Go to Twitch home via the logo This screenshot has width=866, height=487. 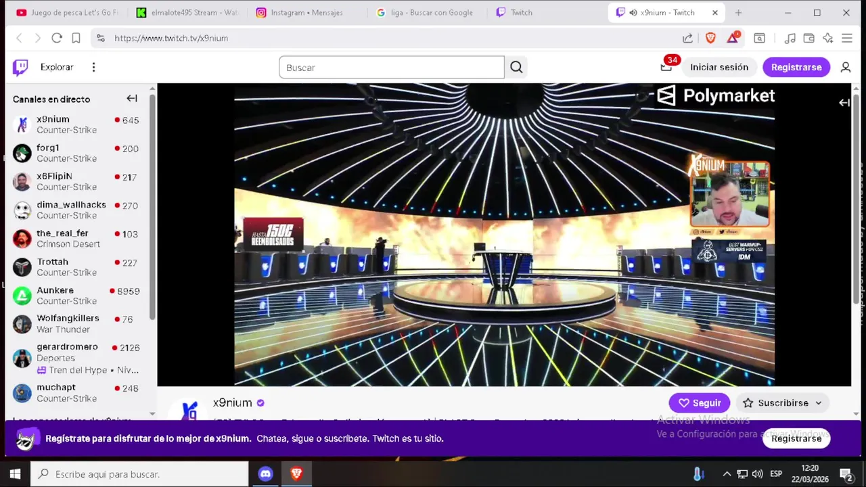20,67
